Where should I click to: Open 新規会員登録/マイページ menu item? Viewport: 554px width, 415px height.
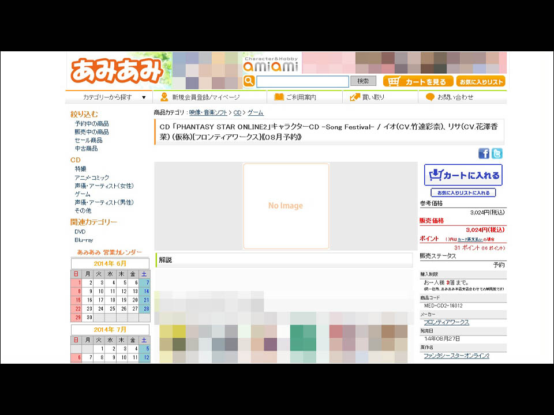[205, 97]
